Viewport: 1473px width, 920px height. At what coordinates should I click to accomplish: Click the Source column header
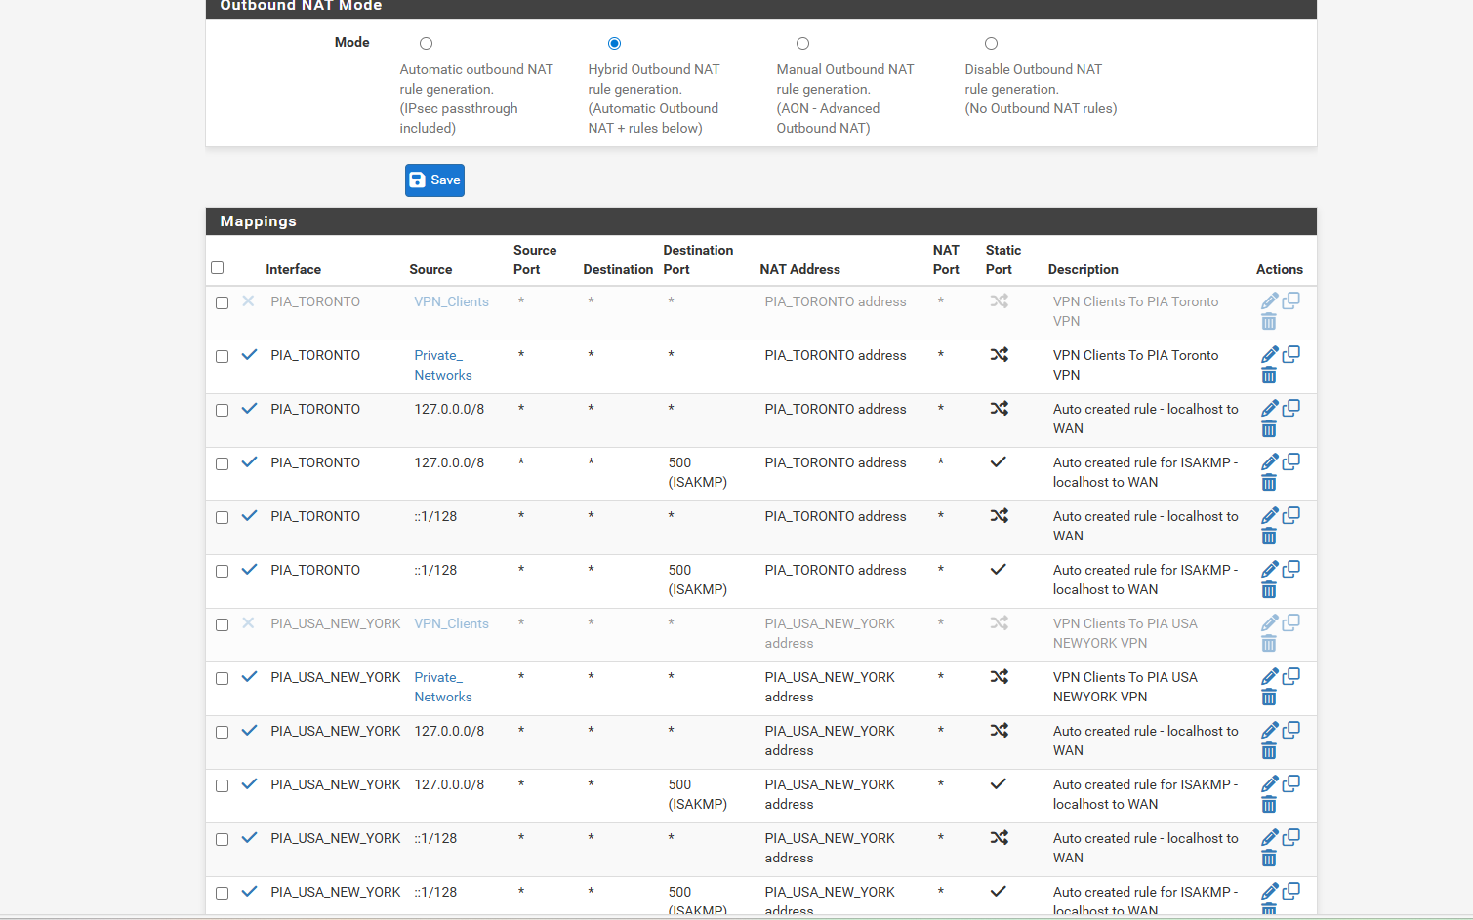[x=430, y=269]
